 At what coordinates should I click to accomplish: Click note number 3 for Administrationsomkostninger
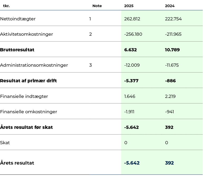[x=90, y=65]
